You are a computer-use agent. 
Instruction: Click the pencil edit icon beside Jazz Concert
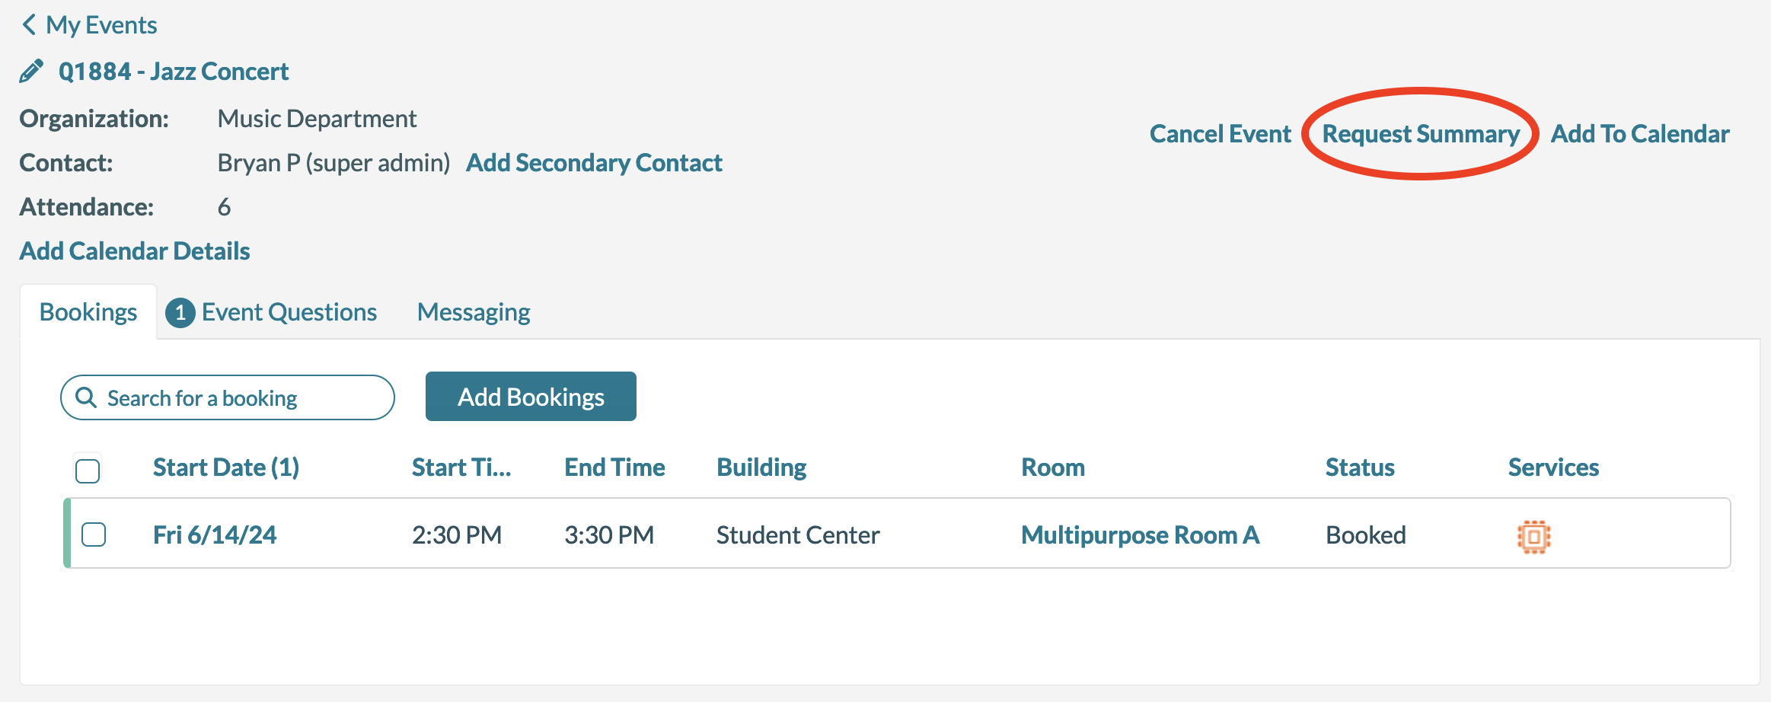click(x=30, y=72)
